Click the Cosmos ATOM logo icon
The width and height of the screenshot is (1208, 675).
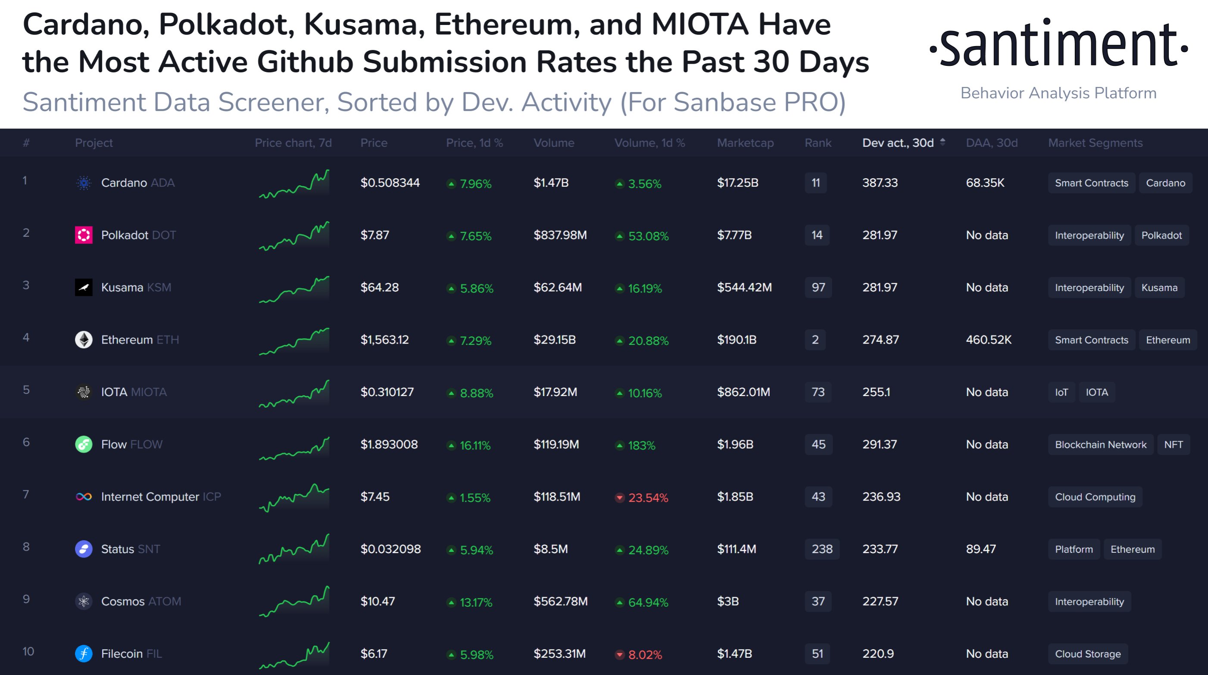pyautogui.click(x=84, y=601)
